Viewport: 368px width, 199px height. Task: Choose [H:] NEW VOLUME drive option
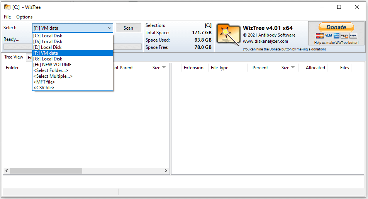[52, 65]
